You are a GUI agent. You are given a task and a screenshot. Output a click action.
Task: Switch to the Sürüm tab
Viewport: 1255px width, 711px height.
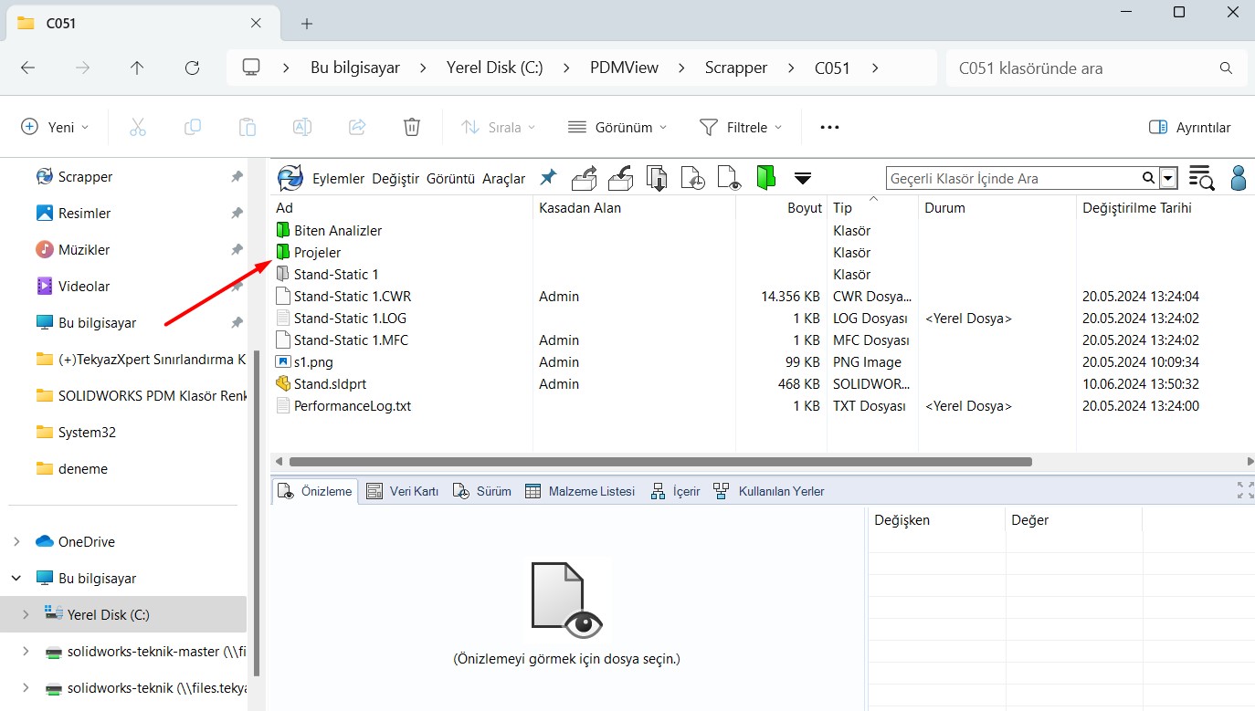[481, 491]
